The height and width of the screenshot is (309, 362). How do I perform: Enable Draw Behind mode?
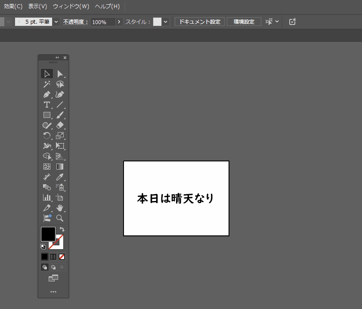point(53,267)
